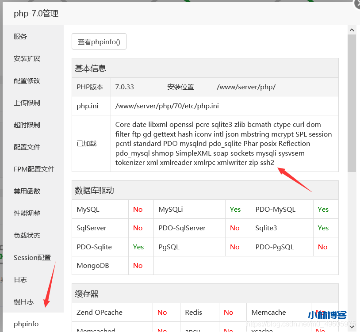Select 性能调整 sidebar item
The width and height of the screenshot is (360, 332).
pyautogui.click(x=27, y=214)
